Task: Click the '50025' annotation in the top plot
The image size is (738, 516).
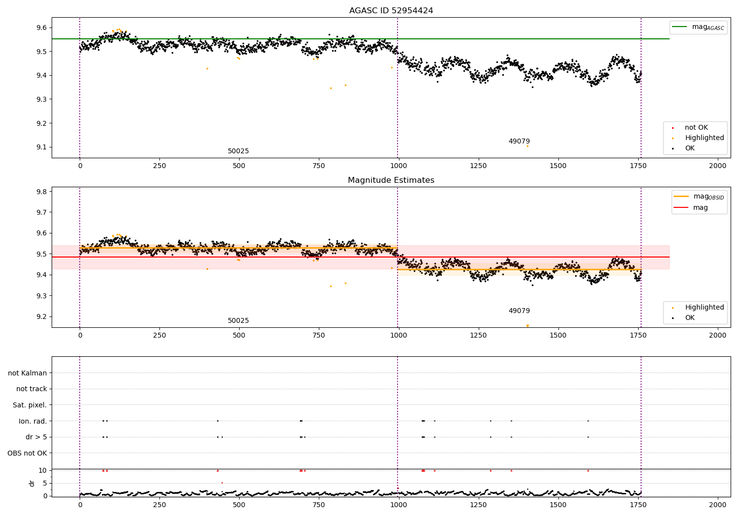Action: pyautogui.click(x=238, y=151)
